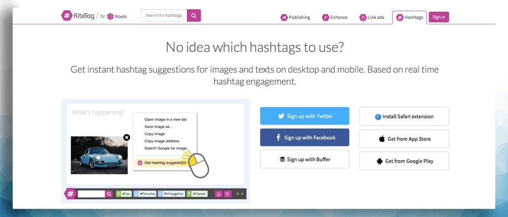The image size is (508, 217).
Task: Click the hashtag hexagon on the demo toolbar
Action: coord(70,194)
